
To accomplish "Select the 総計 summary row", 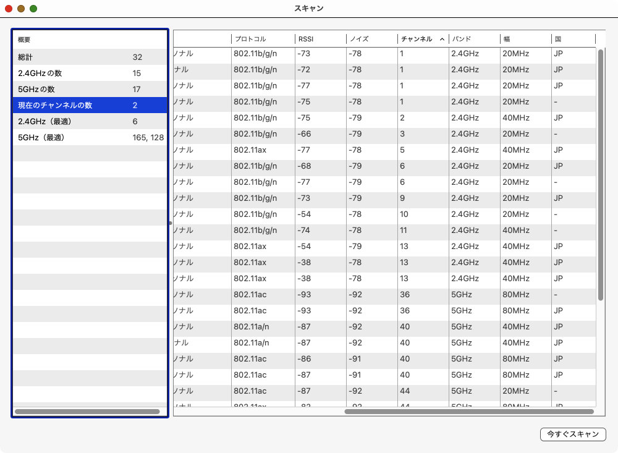I will coord(90,57).
